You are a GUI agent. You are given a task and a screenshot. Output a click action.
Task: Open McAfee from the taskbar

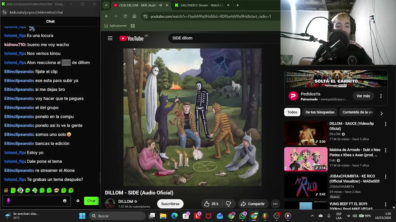click(x=209, y=216)
